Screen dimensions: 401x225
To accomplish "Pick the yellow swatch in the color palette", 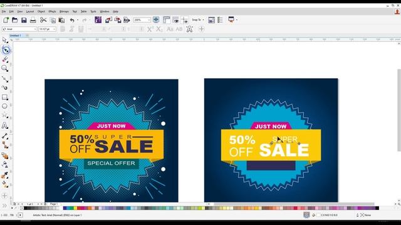I will pos(75,208).
